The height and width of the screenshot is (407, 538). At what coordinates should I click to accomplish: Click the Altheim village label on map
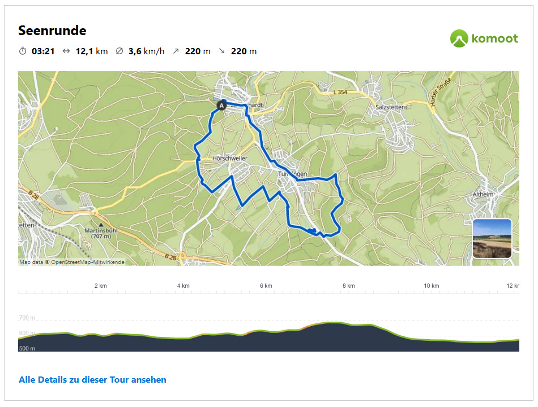(x=483, y=194)
